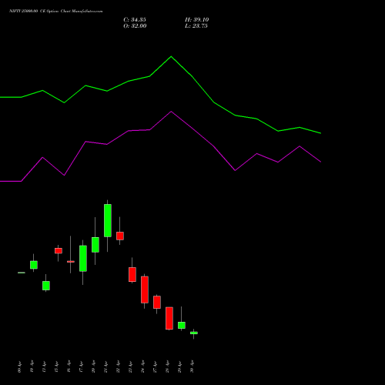Click the red candle above 23 Apr
The width and height of the screenshot is (385, 385).
[132, 275]
